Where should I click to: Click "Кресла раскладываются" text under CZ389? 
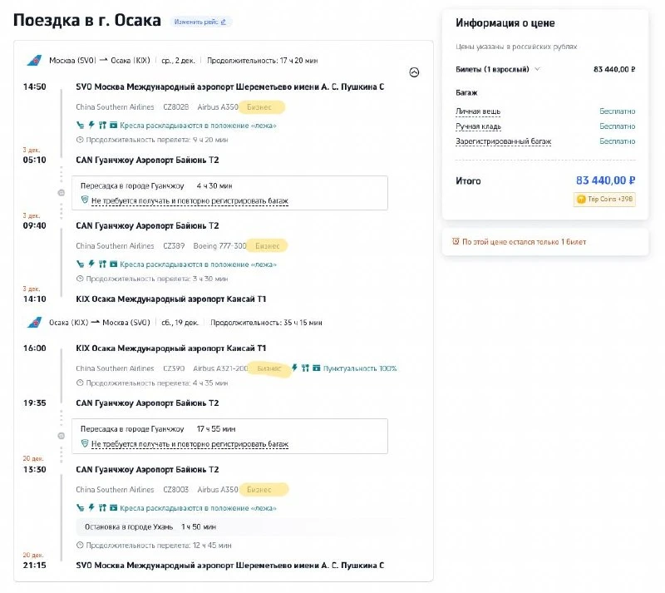[x=198, y=264]
